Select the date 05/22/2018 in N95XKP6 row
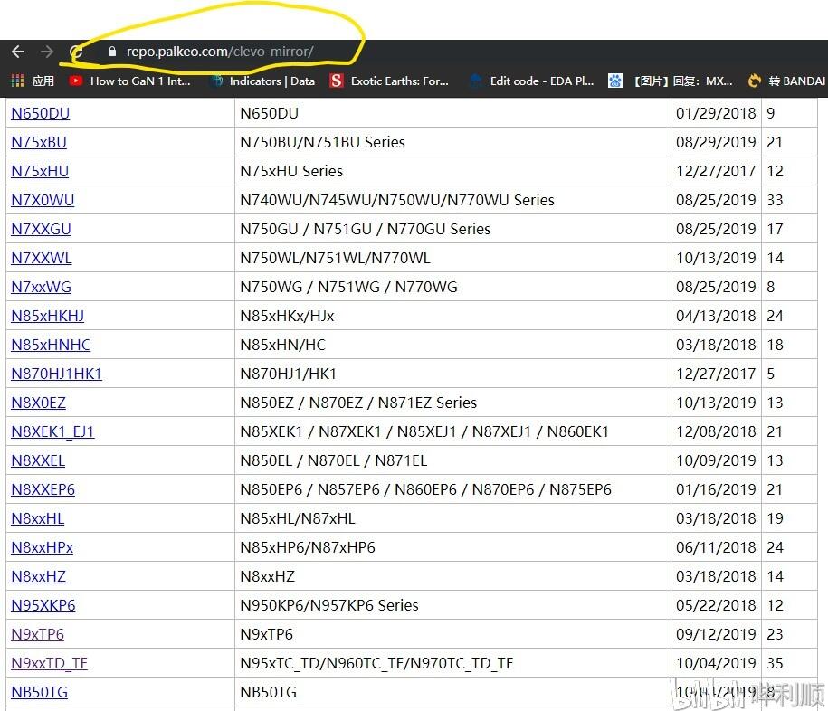Image resolution: width=828 pixels, height=711 pixels. click(x=716, y=605)
